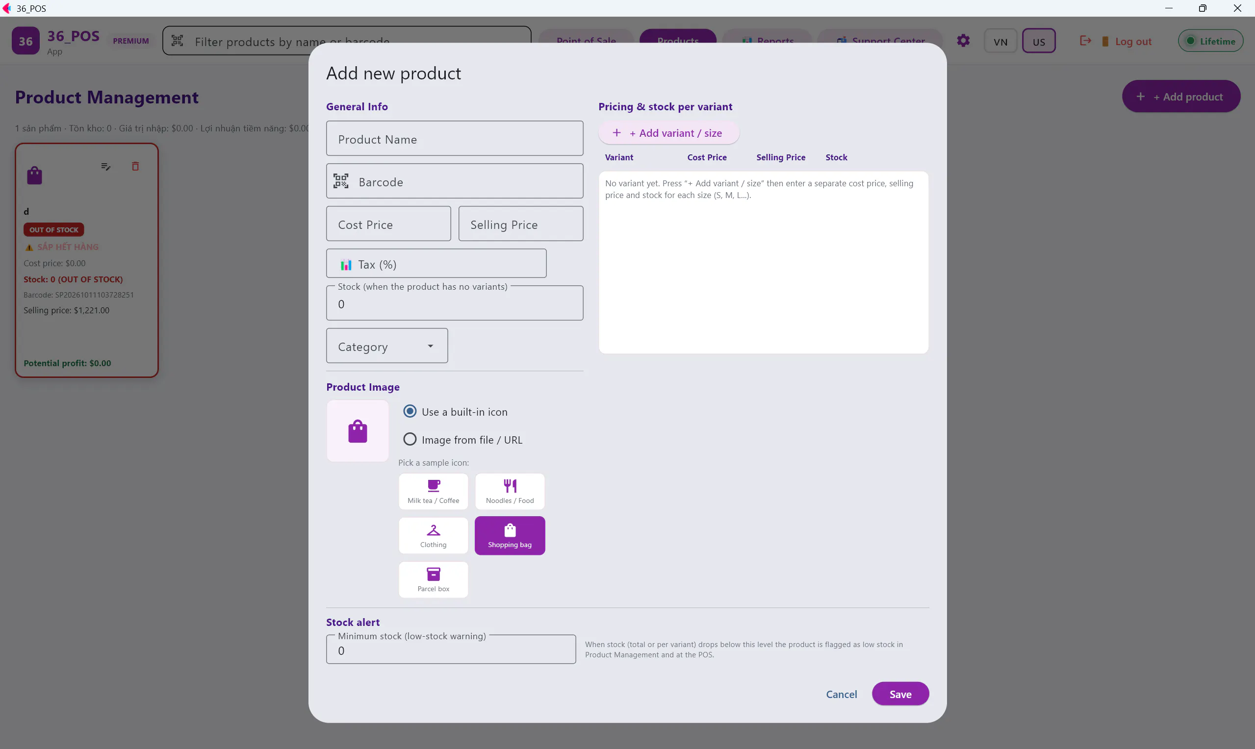Viewport: 1255px width, 749px height.
Task: Pick the Parcel box sample icon
Action: [x=433, y=579]
